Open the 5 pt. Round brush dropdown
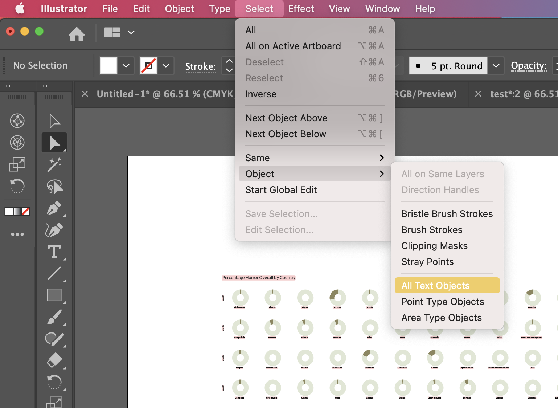 point(496,66)
